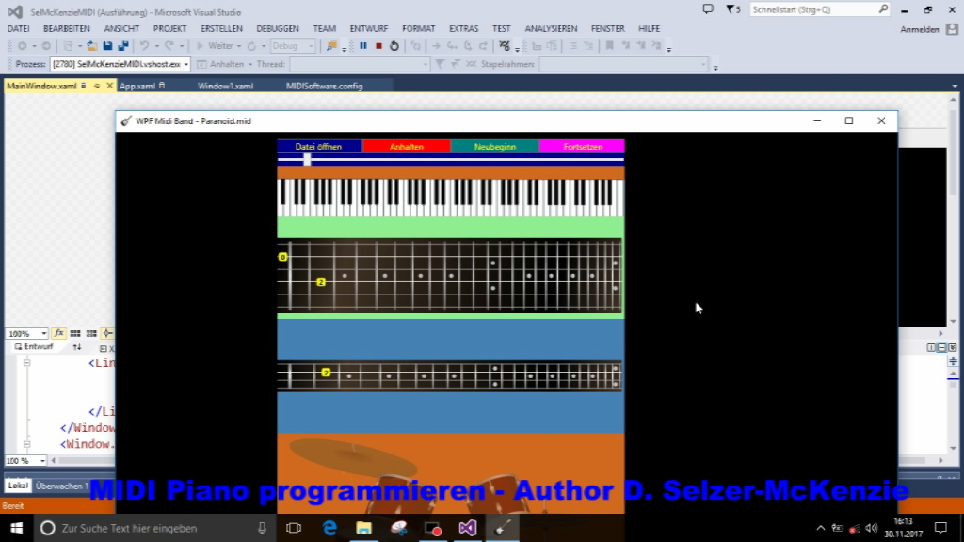Click the taskbar search box
The image size is (964, 542).
click(x=153, y=528)
